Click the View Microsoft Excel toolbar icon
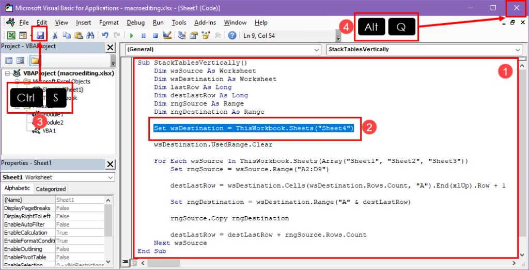Viewport: 529px width, 270px height. coord(11,36)
